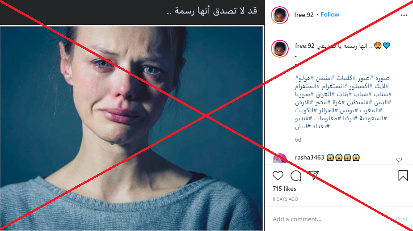The width and height of the screenshot is (413, 231).
Task: Like rasha3463's comment with small heart
Action: [399, 160]
